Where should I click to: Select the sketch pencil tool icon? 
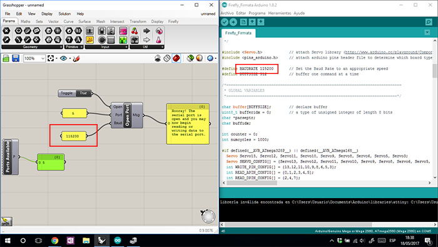tap(76, 58)
